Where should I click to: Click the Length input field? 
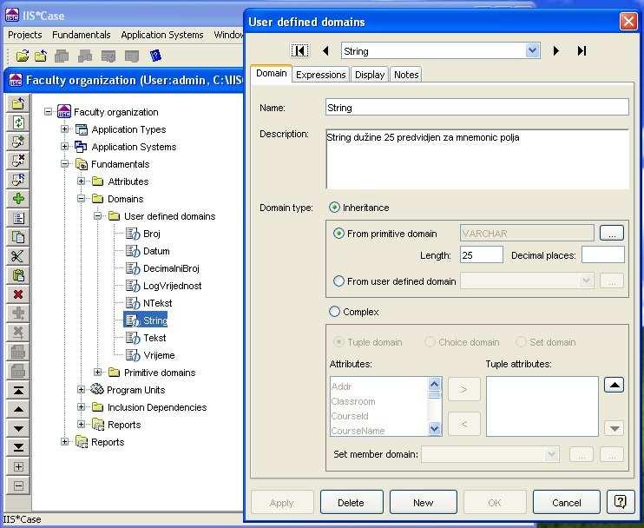tap(482, 255)
